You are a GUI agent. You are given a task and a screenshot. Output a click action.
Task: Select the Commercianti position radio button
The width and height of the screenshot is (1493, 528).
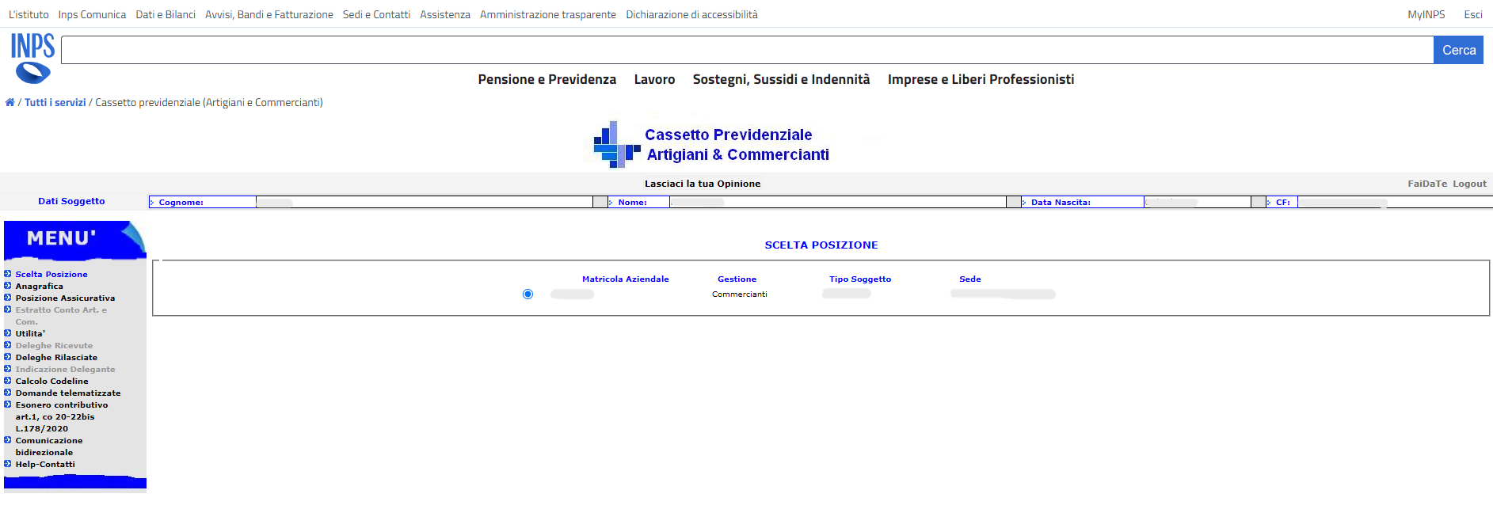528,294
